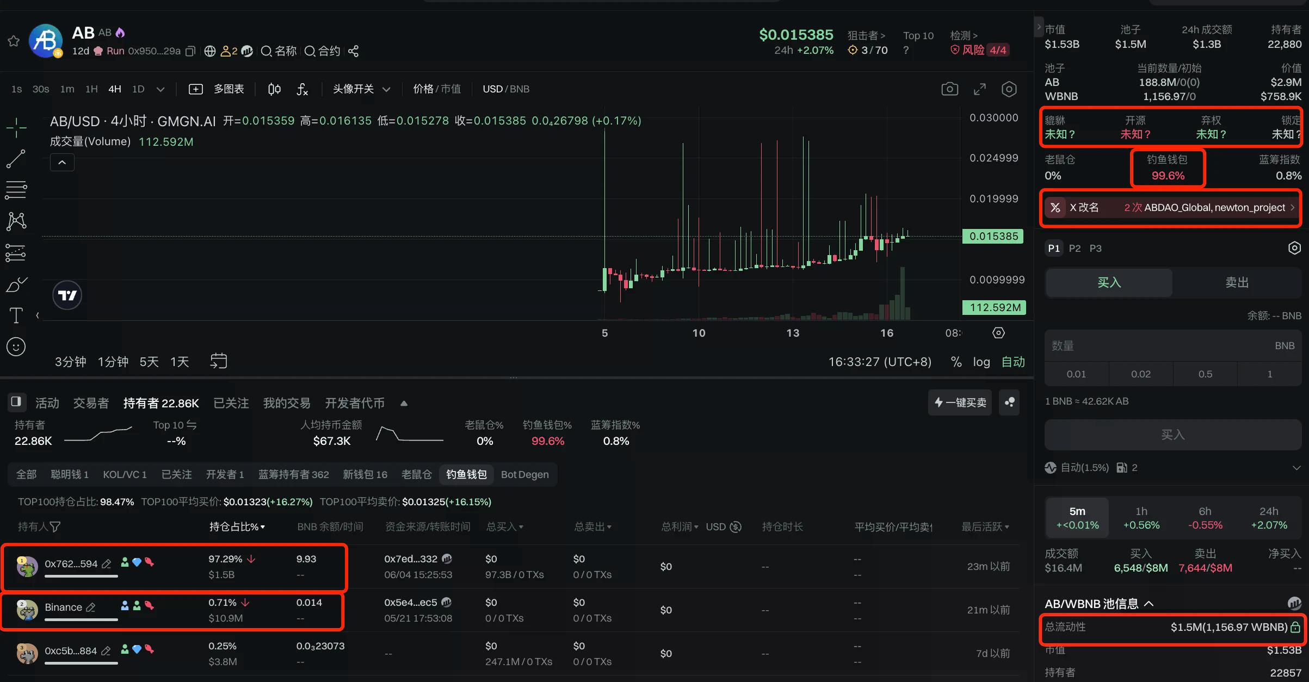Capture a chart screenshot with the camera icon
The width and height of the screenshot is (1309, 682).
950,89
